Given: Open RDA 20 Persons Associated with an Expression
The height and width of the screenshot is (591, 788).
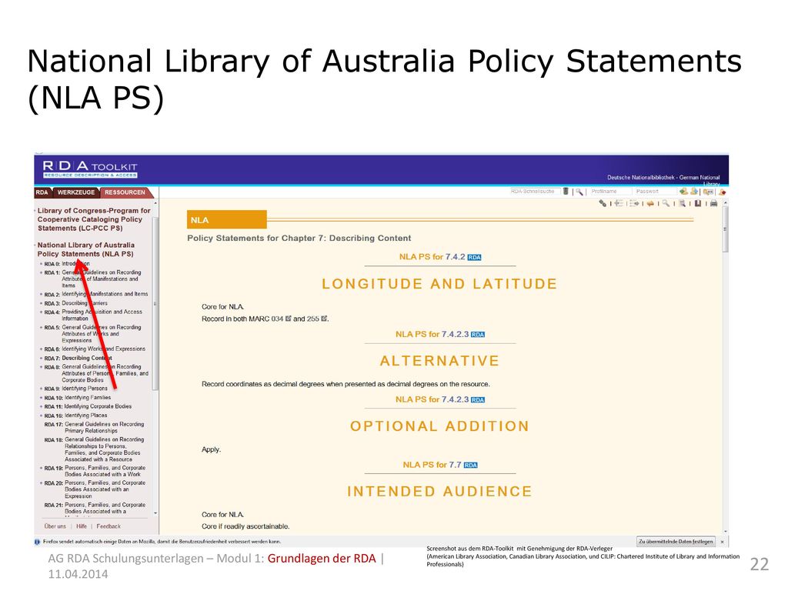Looking at the screenshot, I should point(95,489).
